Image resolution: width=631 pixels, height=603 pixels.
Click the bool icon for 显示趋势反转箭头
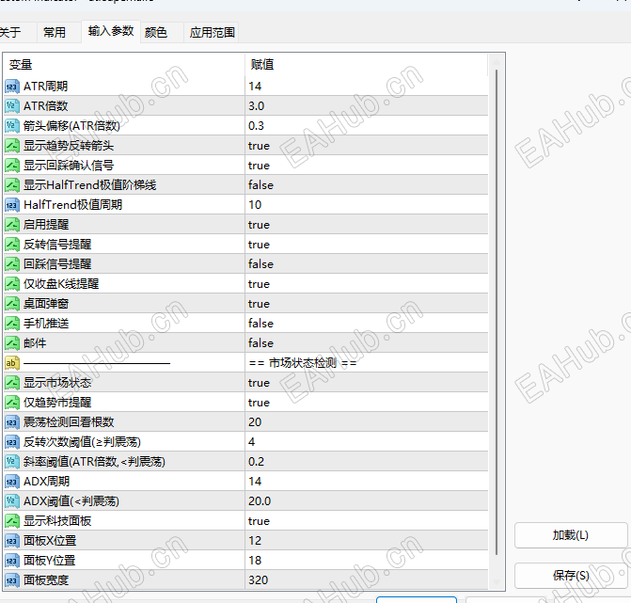click(x=12, y=146)
